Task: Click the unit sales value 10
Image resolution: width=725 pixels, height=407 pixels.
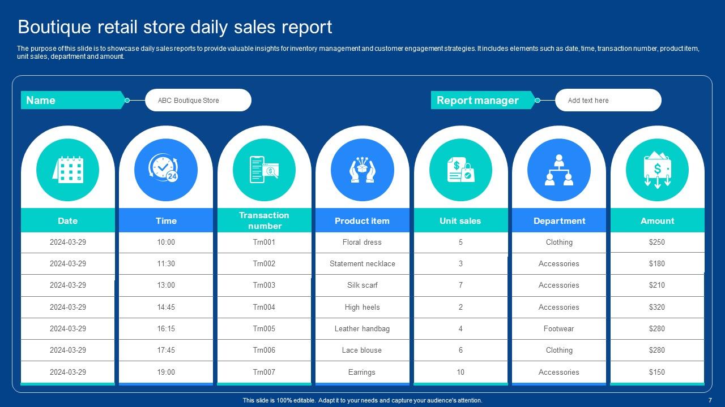Action: pyautogui.click(x=460, y=372)
